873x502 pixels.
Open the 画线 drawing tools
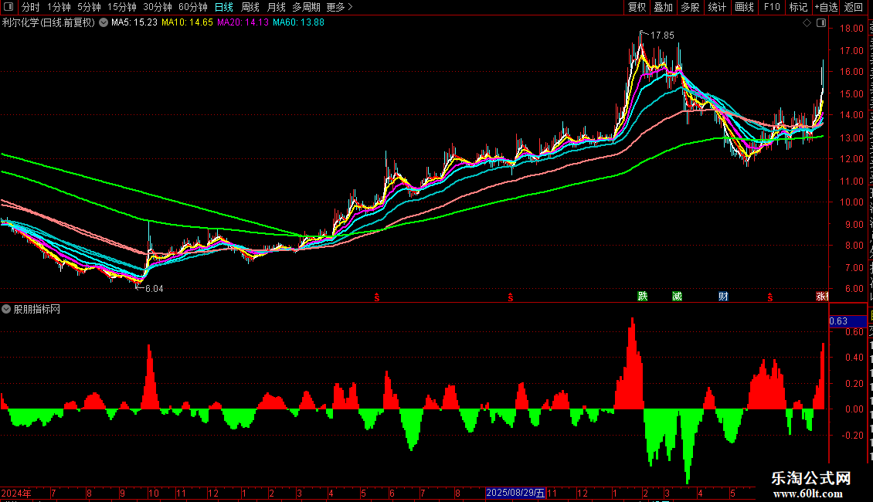tap(745, 7)
